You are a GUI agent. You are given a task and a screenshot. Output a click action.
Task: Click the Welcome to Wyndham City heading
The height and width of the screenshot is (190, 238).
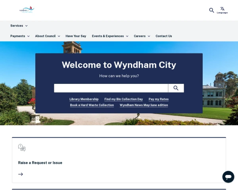click(119, 65)
